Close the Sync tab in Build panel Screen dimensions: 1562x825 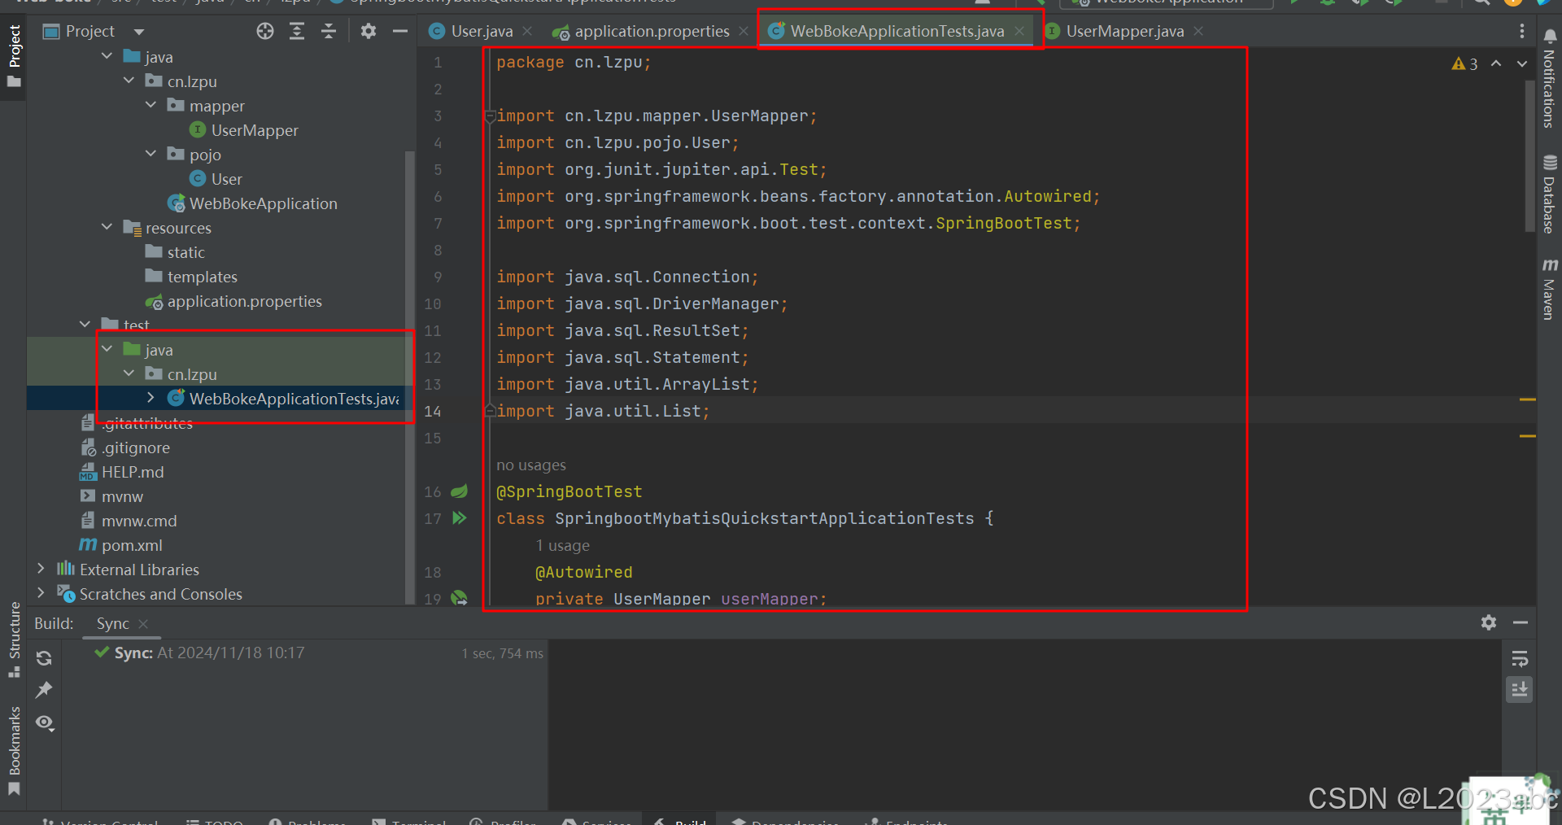[x=143, y=623]
